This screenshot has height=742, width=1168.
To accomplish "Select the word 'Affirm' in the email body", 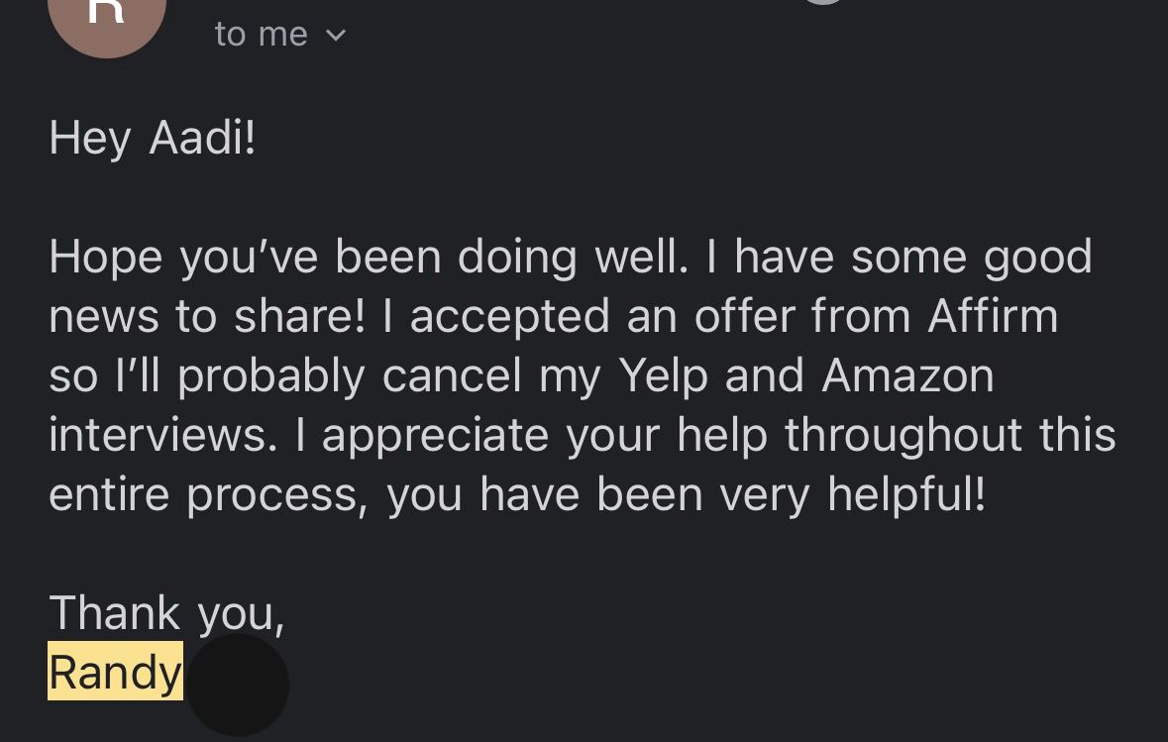I will pos(991,315).
